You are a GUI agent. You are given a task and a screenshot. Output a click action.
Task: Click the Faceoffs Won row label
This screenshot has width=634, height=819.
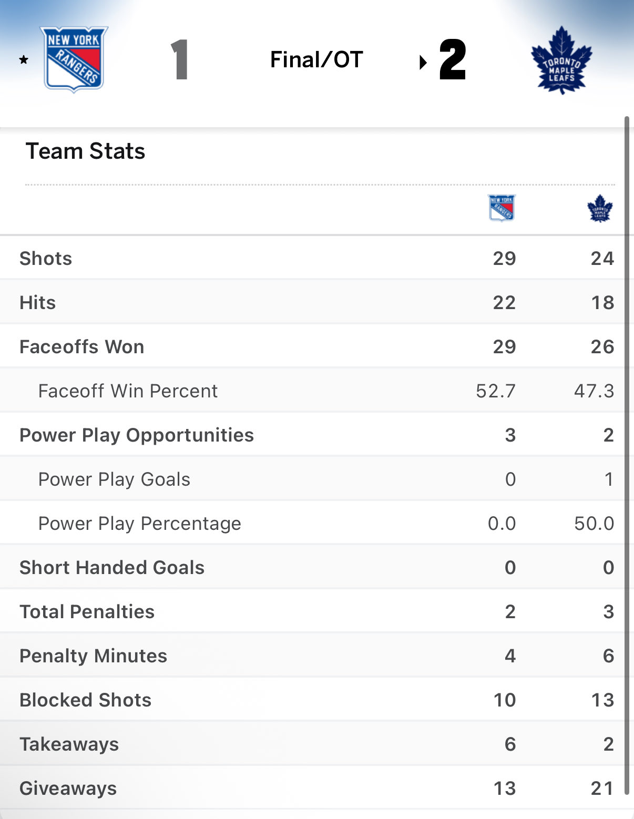tap(81, 347)
